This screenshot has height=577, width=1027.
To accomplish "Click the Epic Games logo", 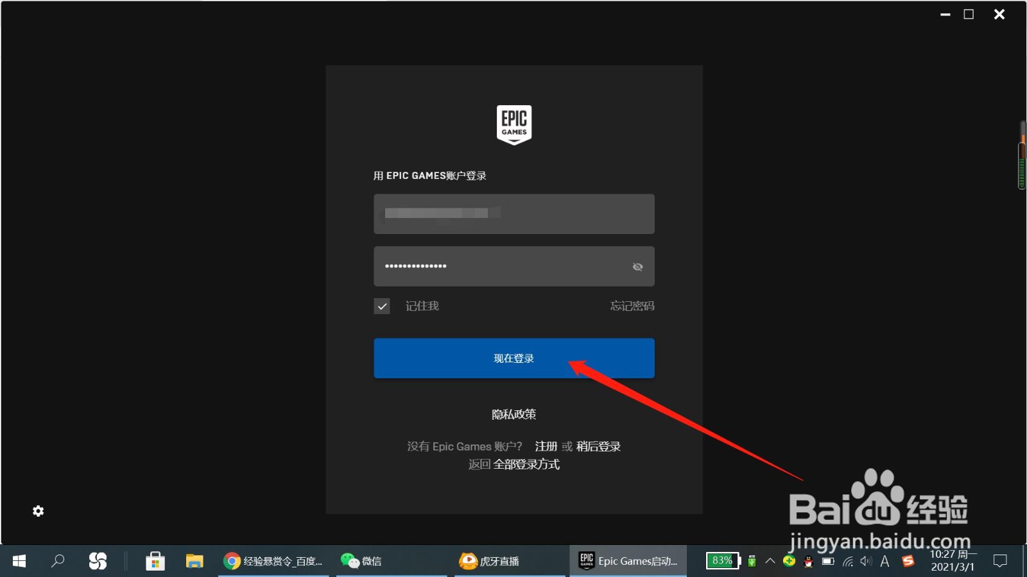I will pyautogui.click(x=514, y=125).
